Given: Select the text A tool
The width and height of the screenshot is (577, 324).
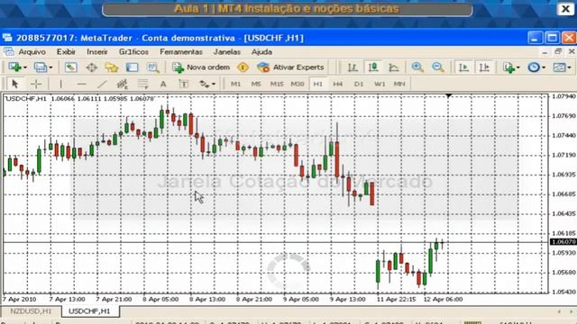Looking at the screenshot, I should (163, 84).
